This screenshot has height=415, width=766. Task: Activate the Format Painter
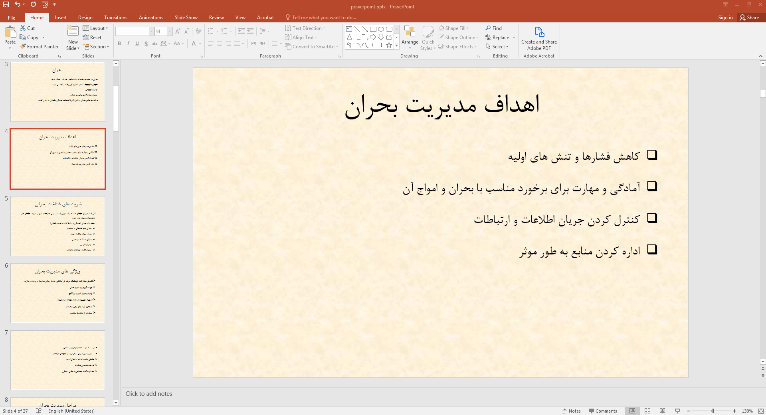point(39,46)
